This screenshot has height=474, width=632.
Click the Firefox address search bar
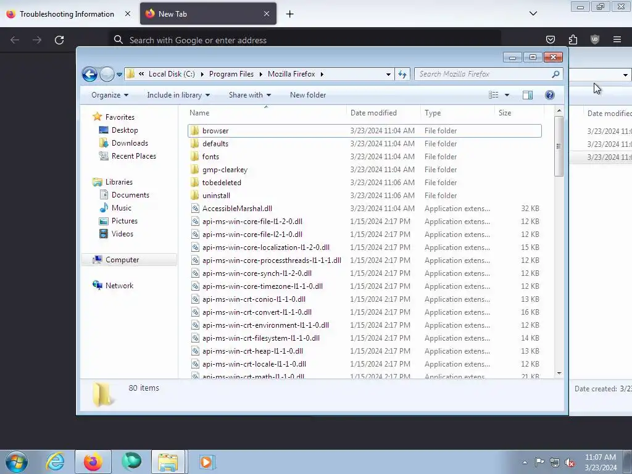pyautogui.click(x=305, y=40)
